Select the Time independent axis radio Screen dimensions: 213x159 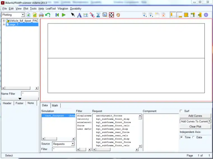coord(182,137)
